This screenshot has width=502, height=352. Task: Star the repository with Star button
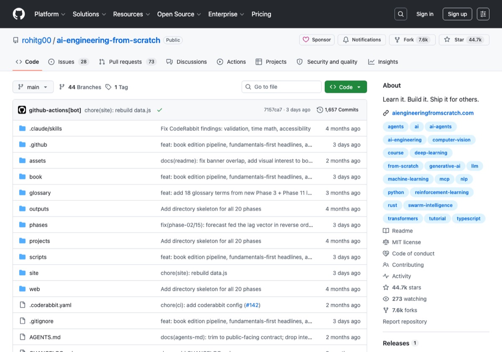click(464, 40)
